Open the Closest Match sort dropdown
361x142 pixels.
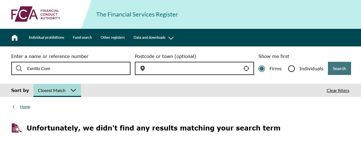pos(57,90)
